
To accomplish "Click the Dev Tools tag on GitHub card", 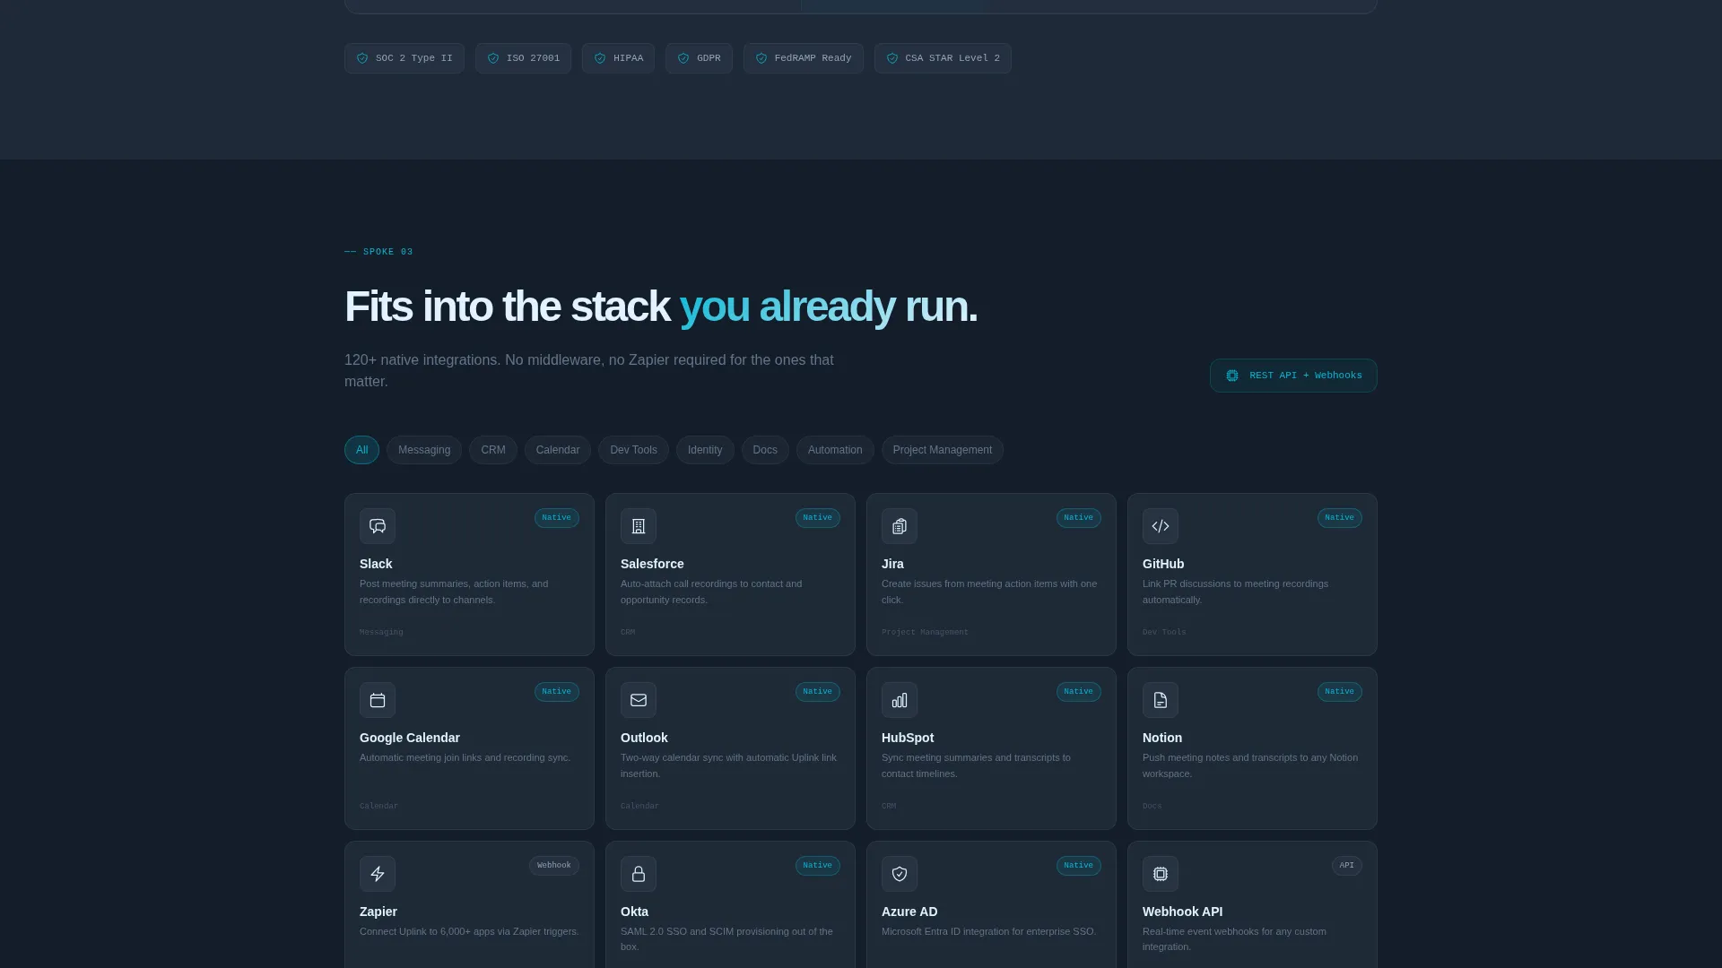I will 1164,633.
